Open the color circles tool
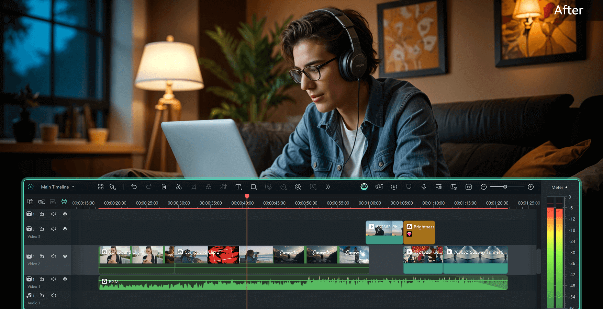The image size is (603, 309). (209, 187)
